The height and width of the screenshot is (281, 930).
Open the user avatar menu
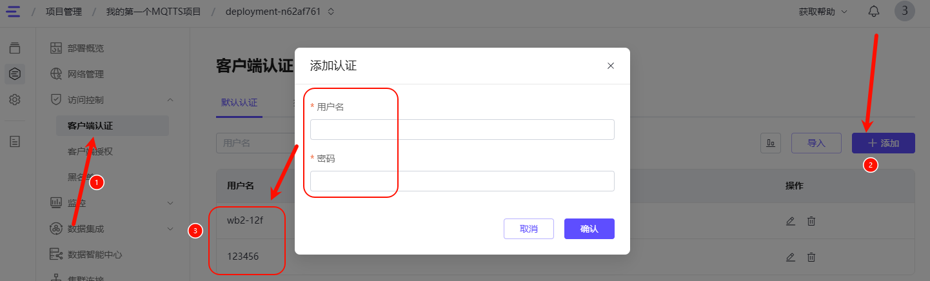(x=905, y=11)
